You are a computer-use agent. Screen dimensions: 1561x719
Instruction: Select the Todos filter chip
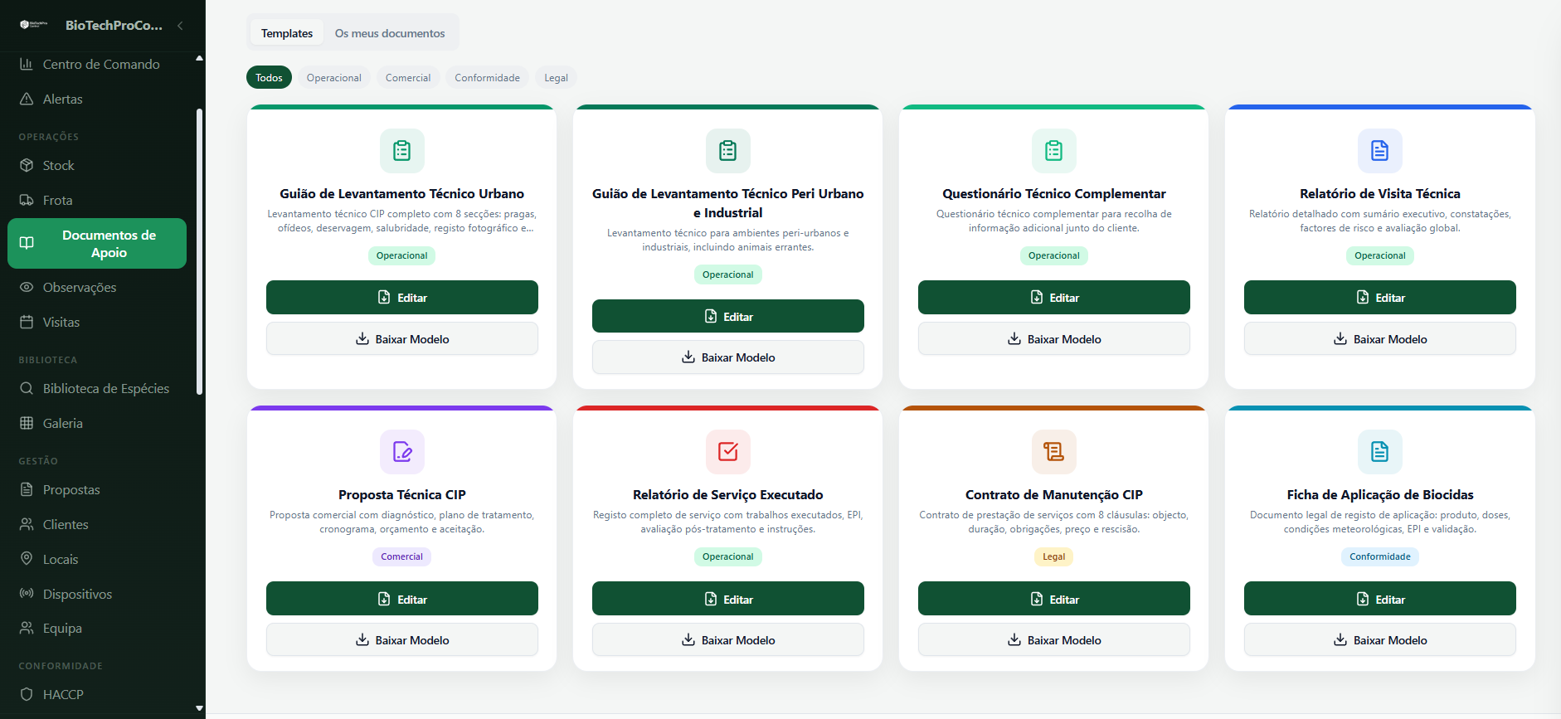[269, 77]
